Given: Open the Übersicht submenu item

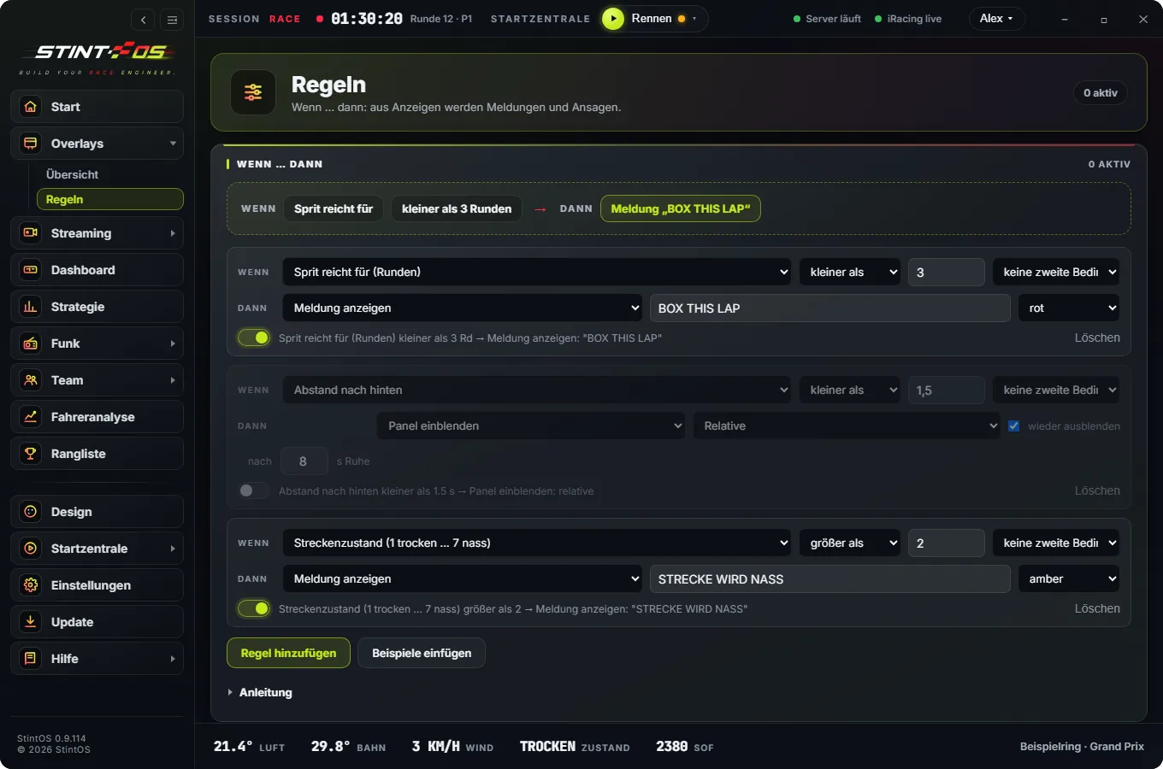Looking at the screenshot, I should (x=109, y=174).
